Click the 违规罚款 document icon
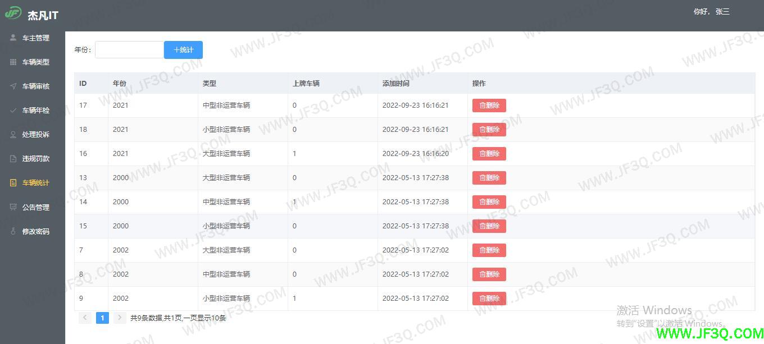The height and width of the screenshot is (344, 764). click(x=13, y=158)
